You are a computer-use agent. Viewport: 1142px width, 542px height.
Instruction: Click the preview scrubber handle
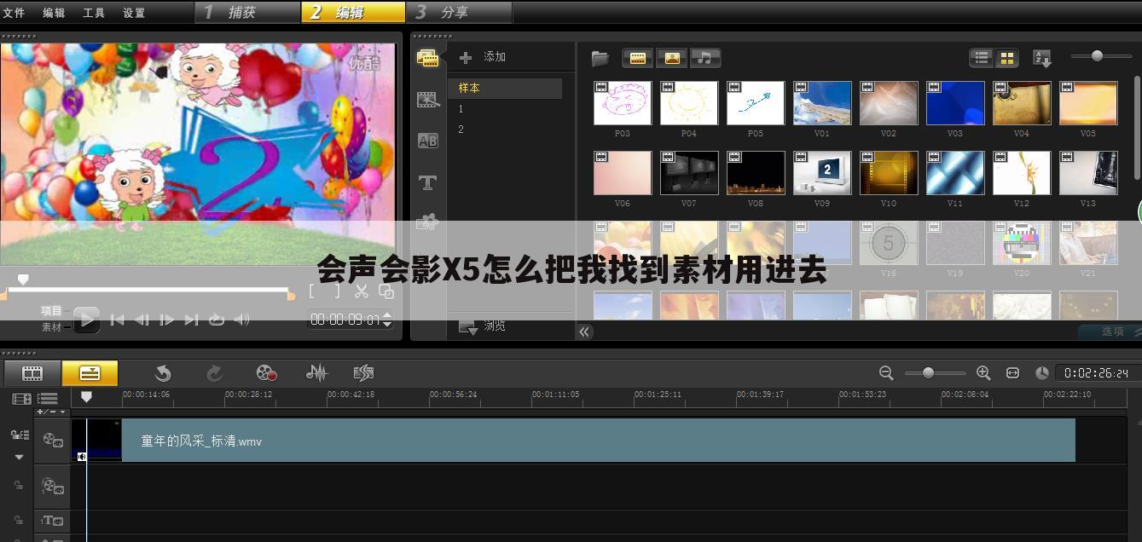pyautogui.click(x=23, y=280)
